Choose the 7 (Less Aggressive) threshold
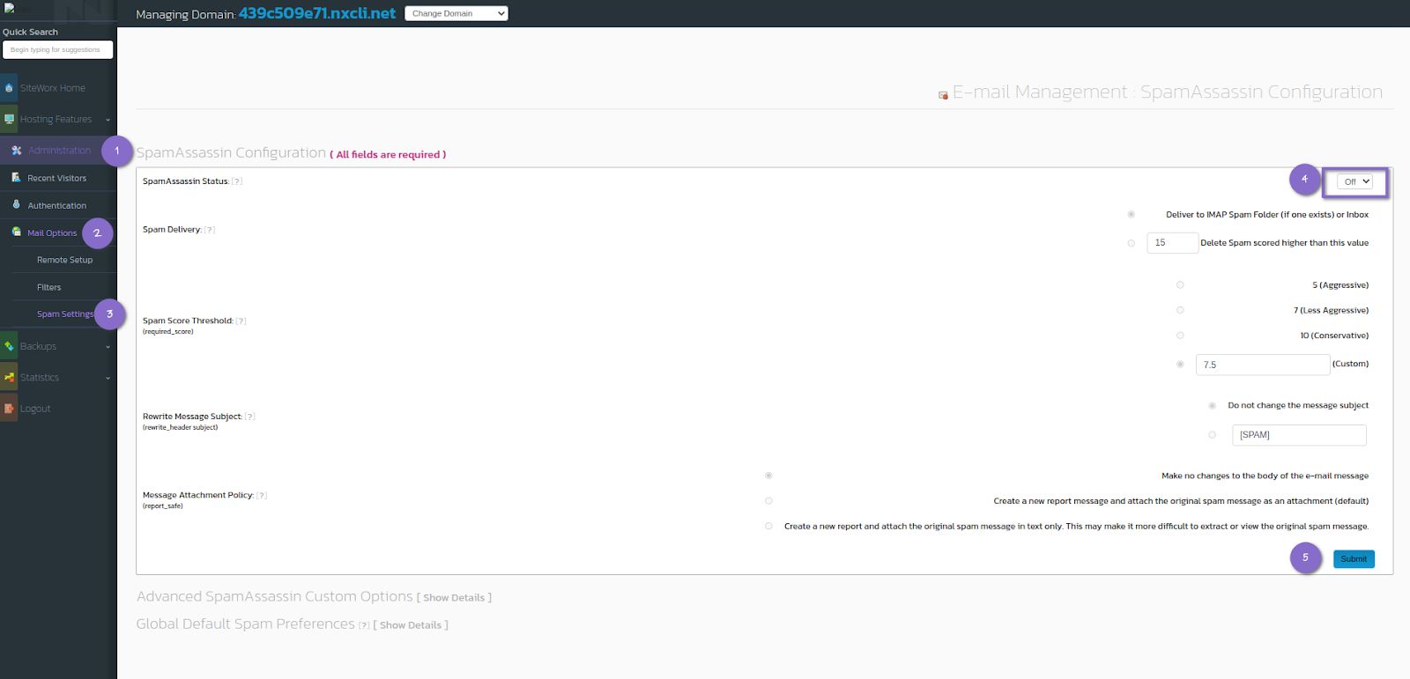The height and width of the screenshot is (679, 1410). [1180, 310]
